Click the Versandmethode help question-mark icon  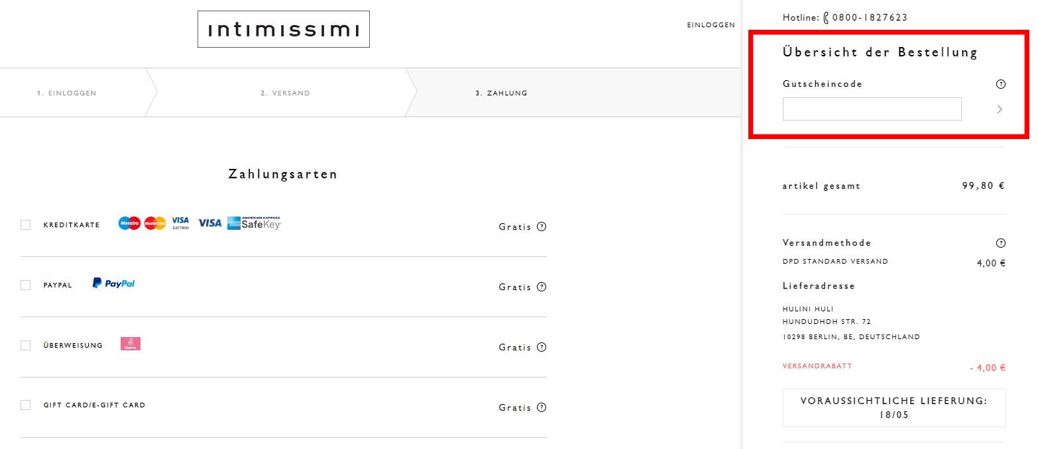[1001, 243]
